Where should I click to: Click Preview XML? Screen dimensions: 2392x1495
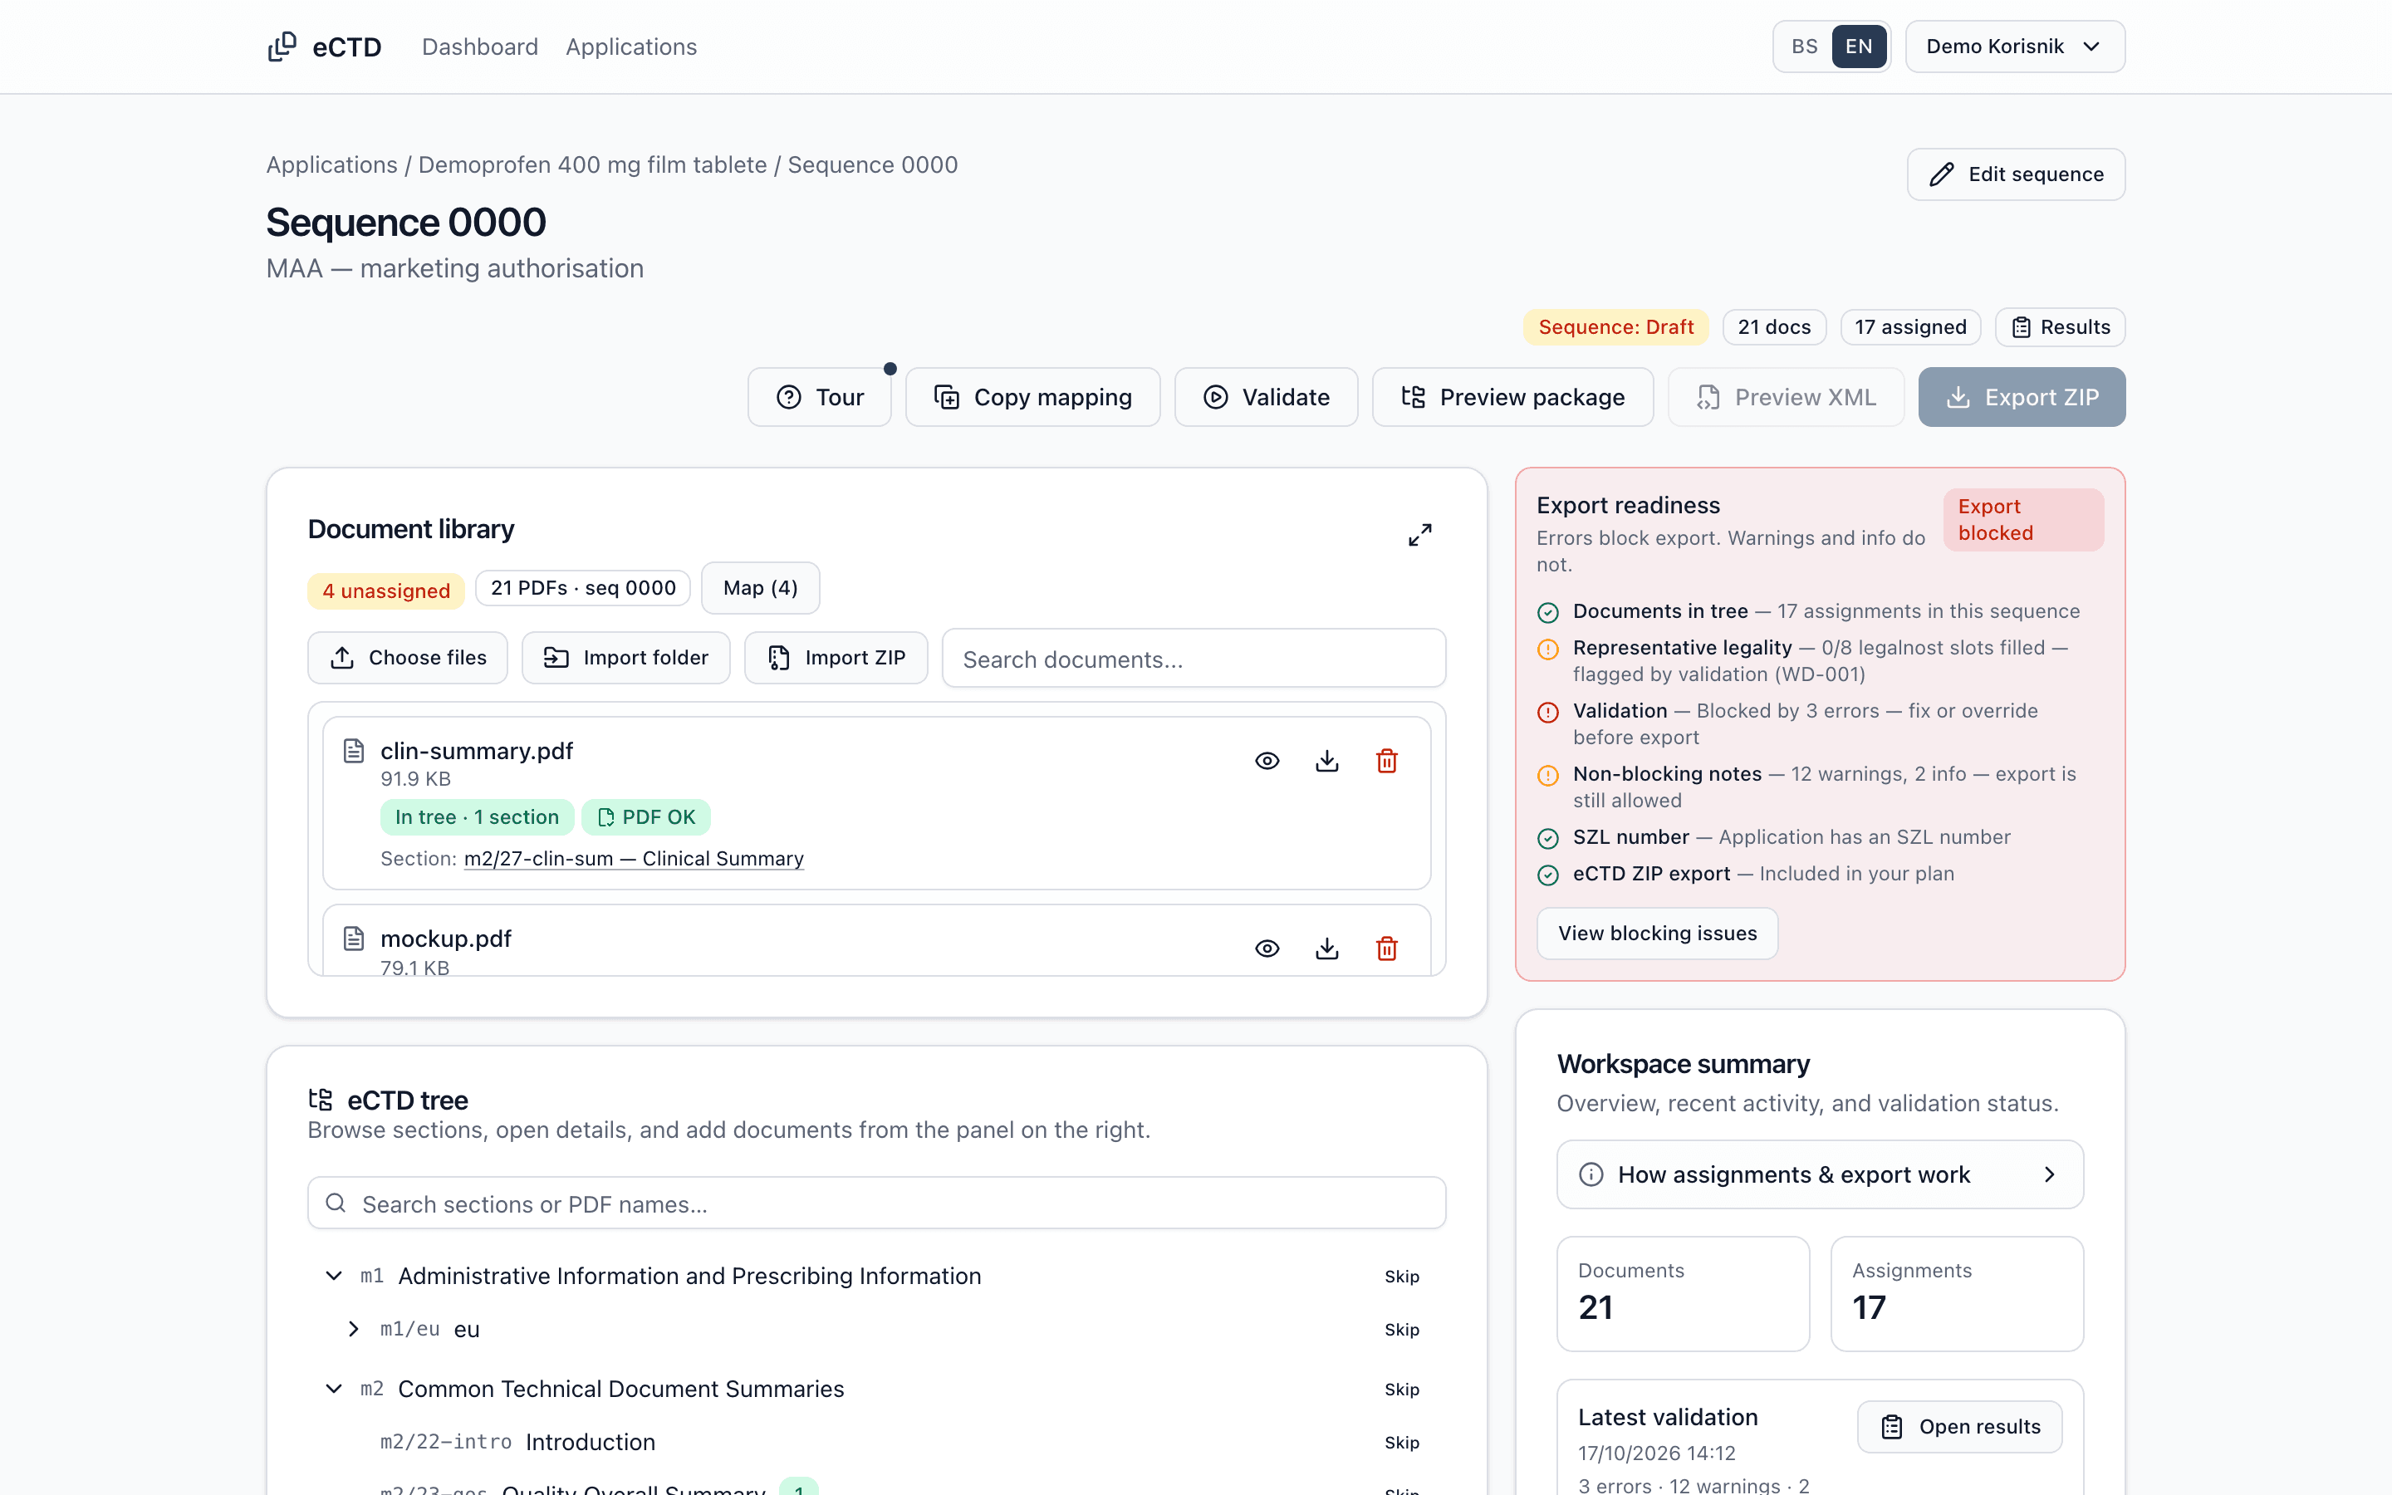pyautogui.click(x=1786, y=398)
